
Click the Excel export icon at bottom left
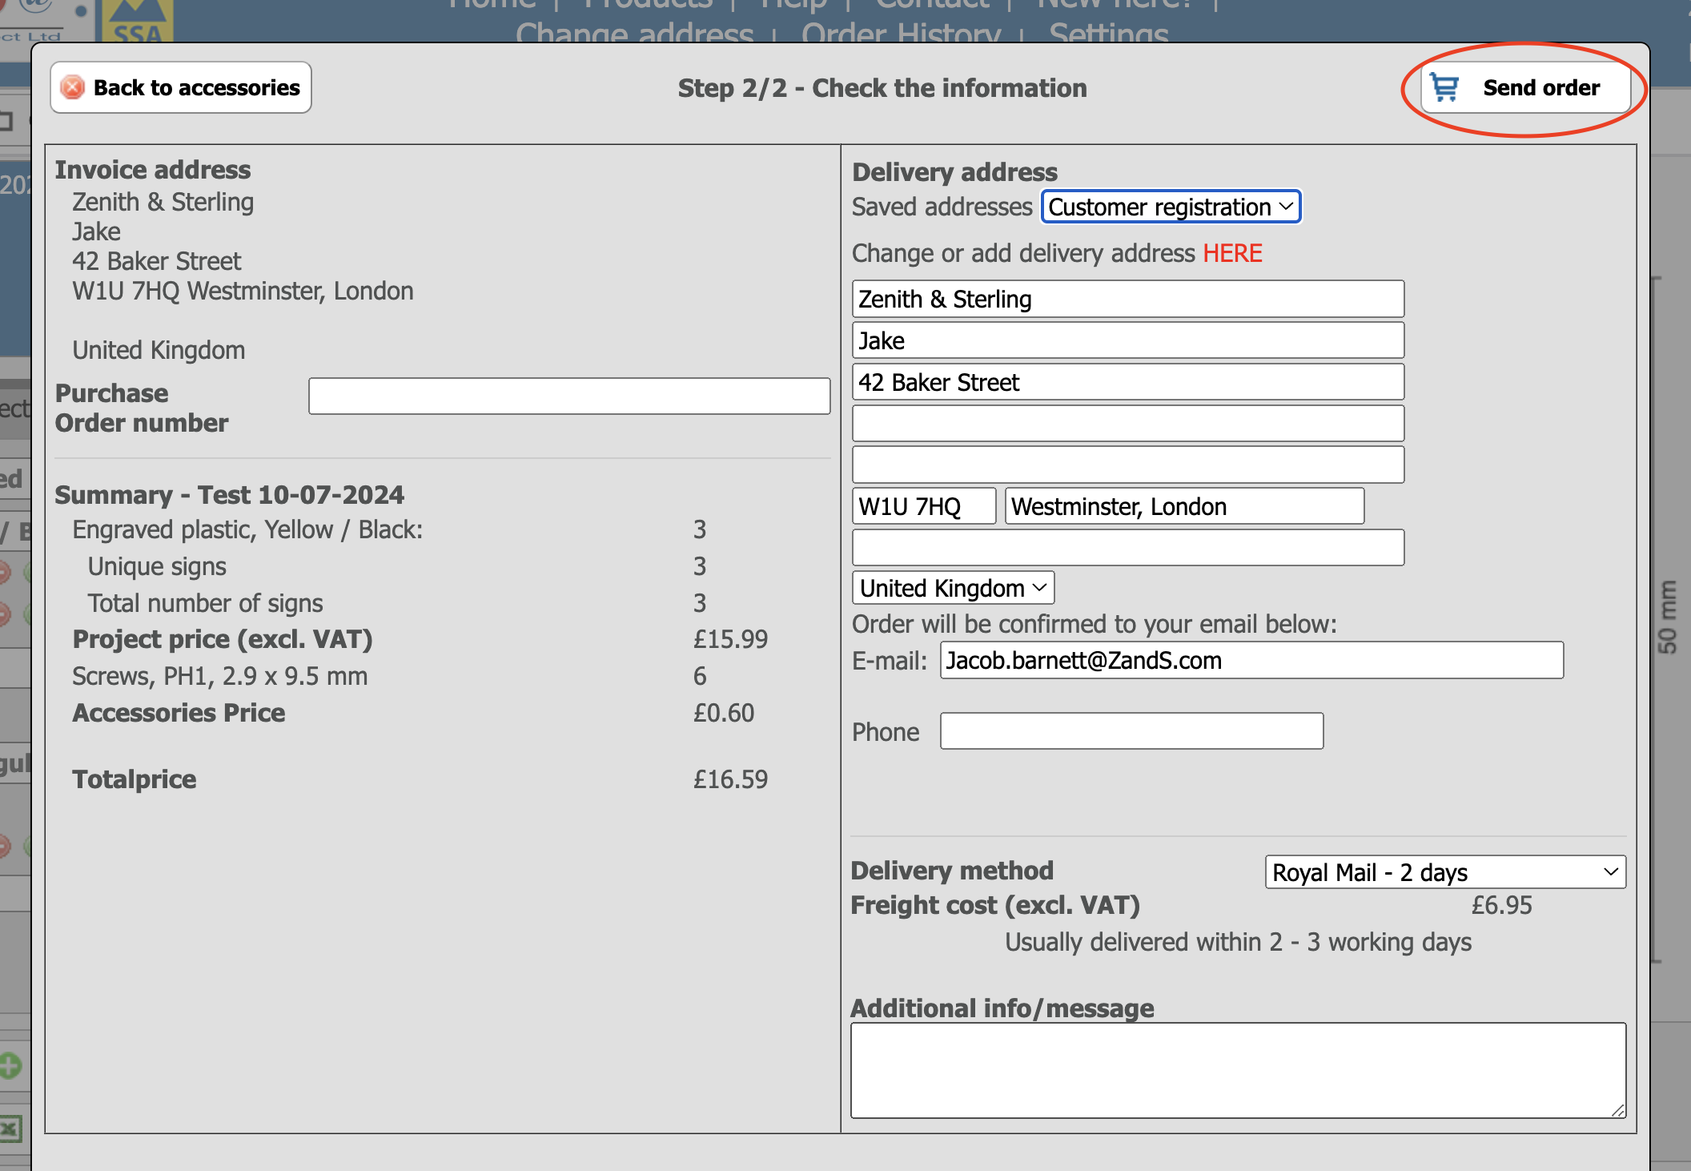(x=10, y=1129)
